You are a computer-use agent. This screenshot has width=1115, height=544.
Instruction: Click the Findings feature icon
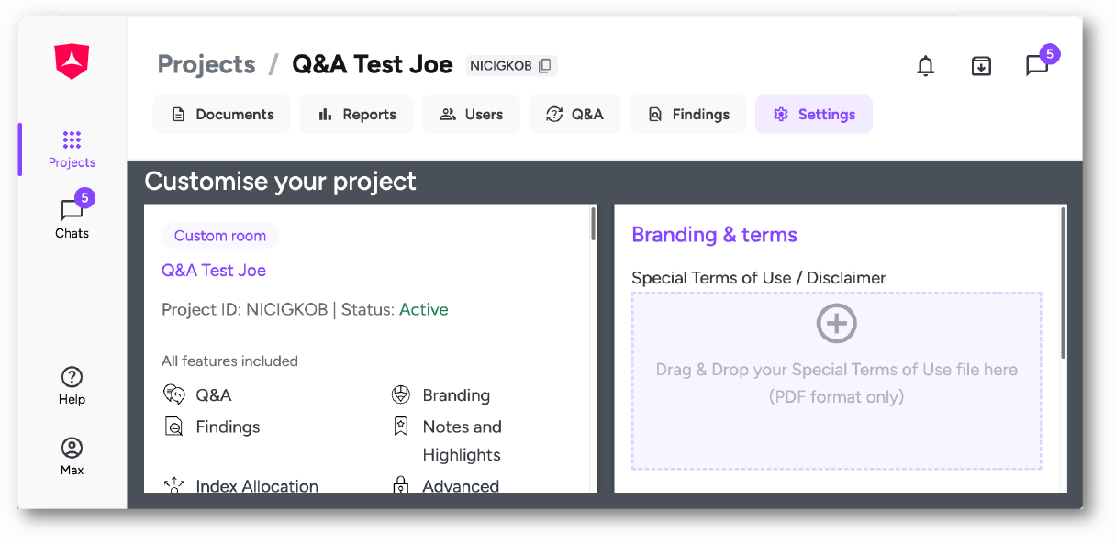[x=173, y=427]
